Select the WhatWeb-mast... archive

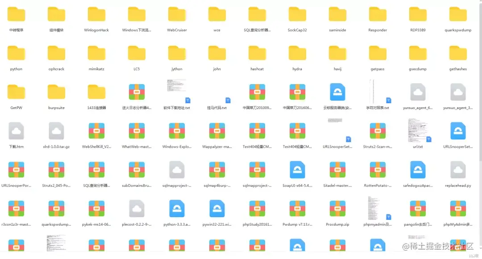click(137, 131)
